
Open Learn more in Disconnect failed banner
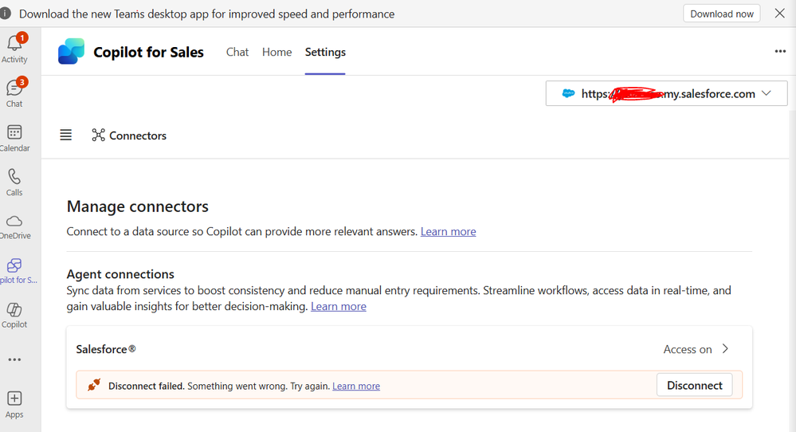356,387
